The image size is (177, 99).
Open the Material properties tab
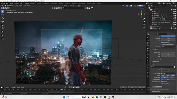[148, 73]
